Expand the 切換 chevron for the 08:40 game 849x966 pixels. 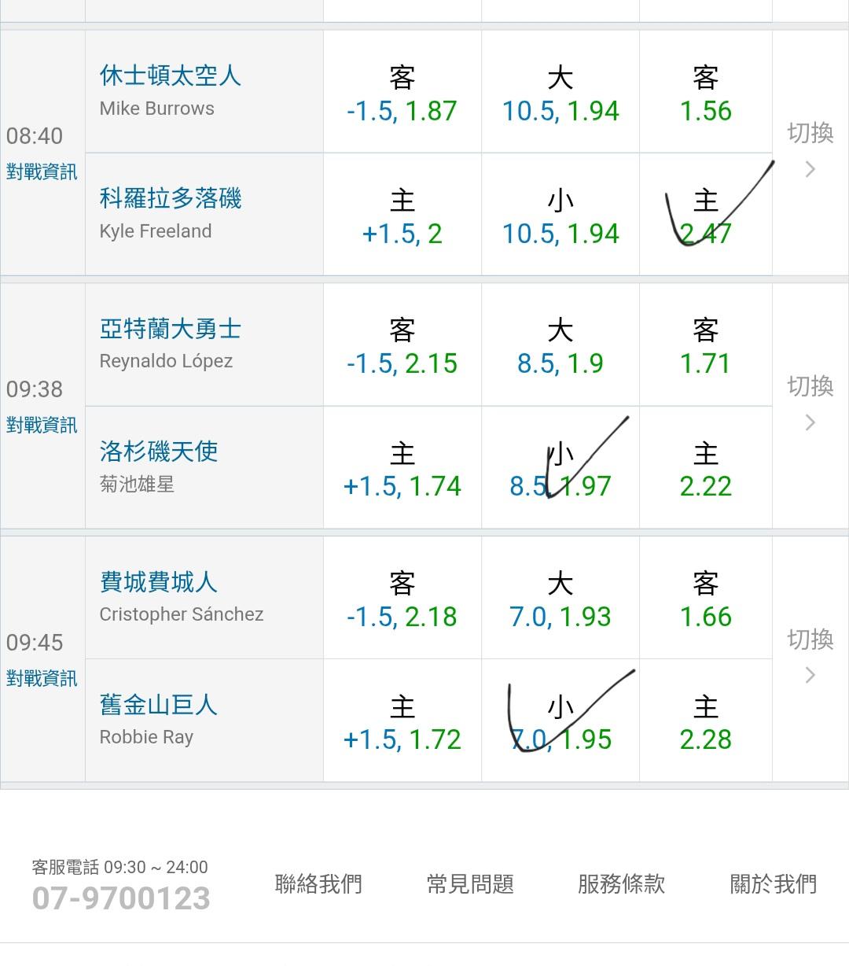[810, 152]
